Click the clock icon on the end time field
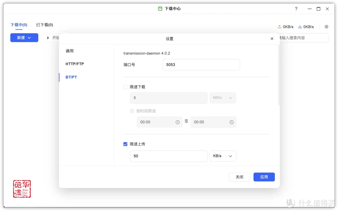The image size is (338, 211). [x=231, y=122]
